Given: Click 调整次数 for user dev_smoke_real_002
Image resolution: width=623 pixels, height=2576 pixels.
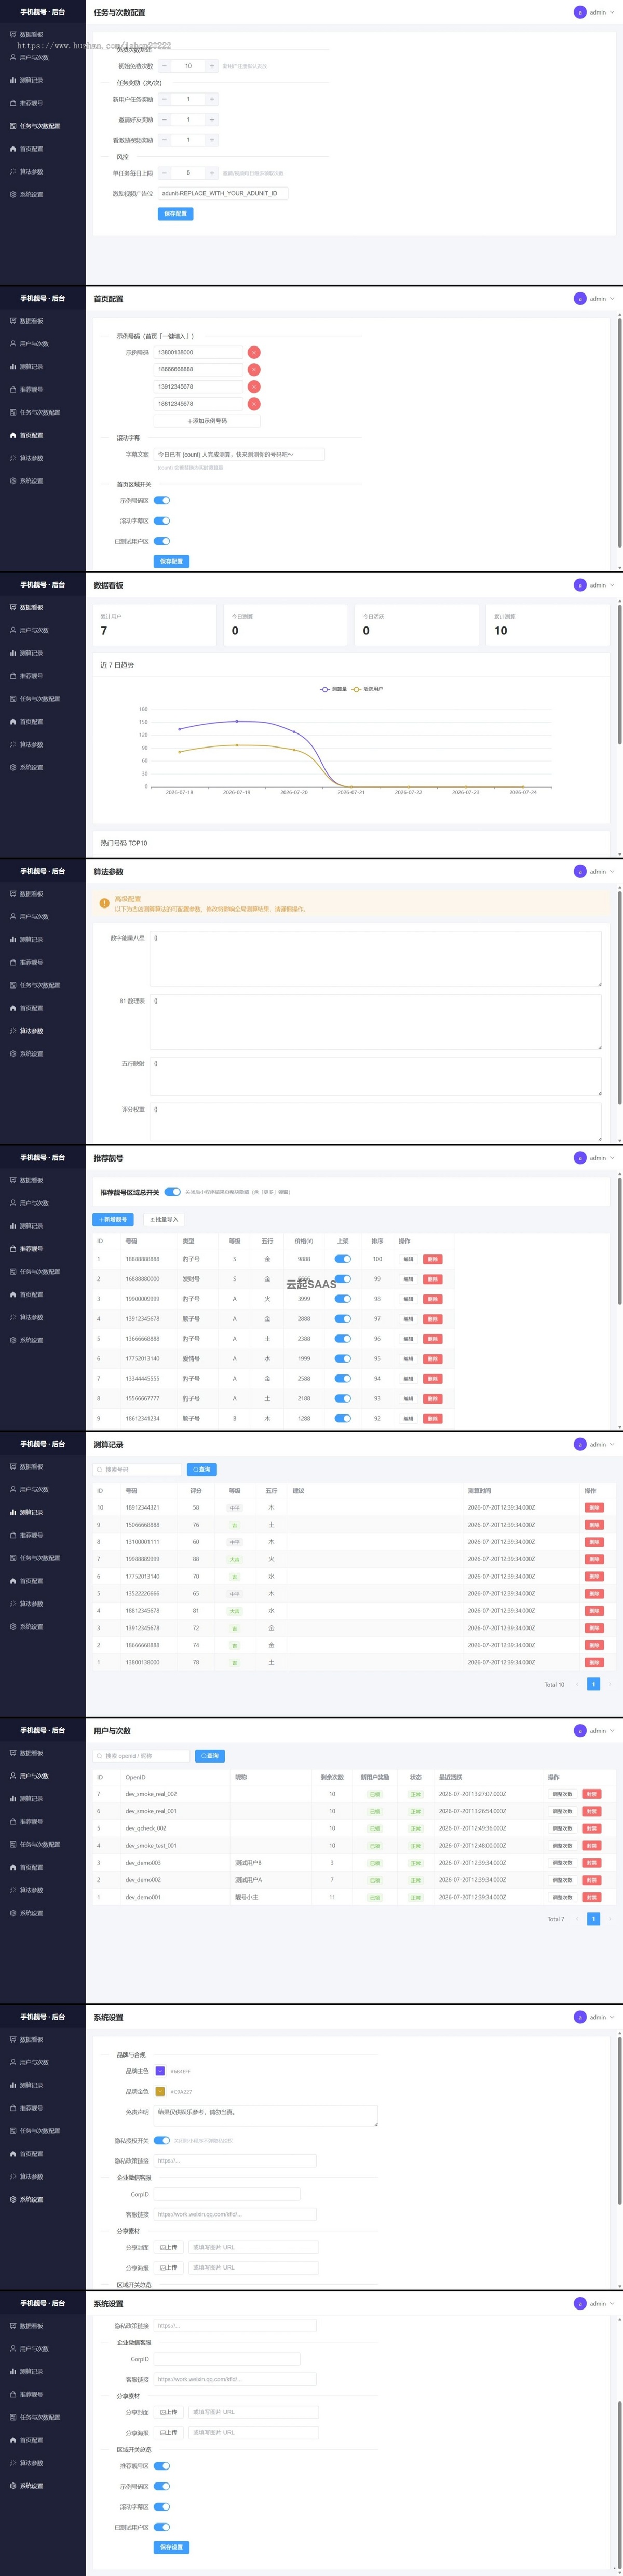Looking at the screenshot, I should click(x=563, y=1794).
